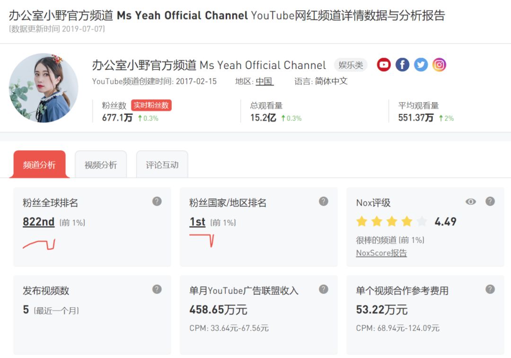511x358 pixels.
Task: Open the 评论互动 tab
Action: [162, 164]
